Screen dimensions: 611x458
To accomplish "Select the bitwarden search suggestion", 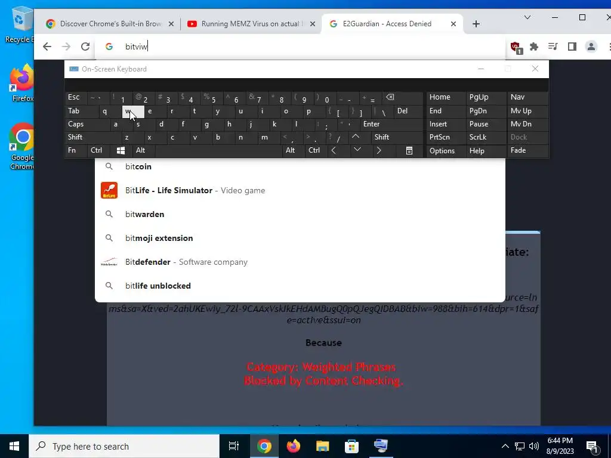I will (300, 214).
